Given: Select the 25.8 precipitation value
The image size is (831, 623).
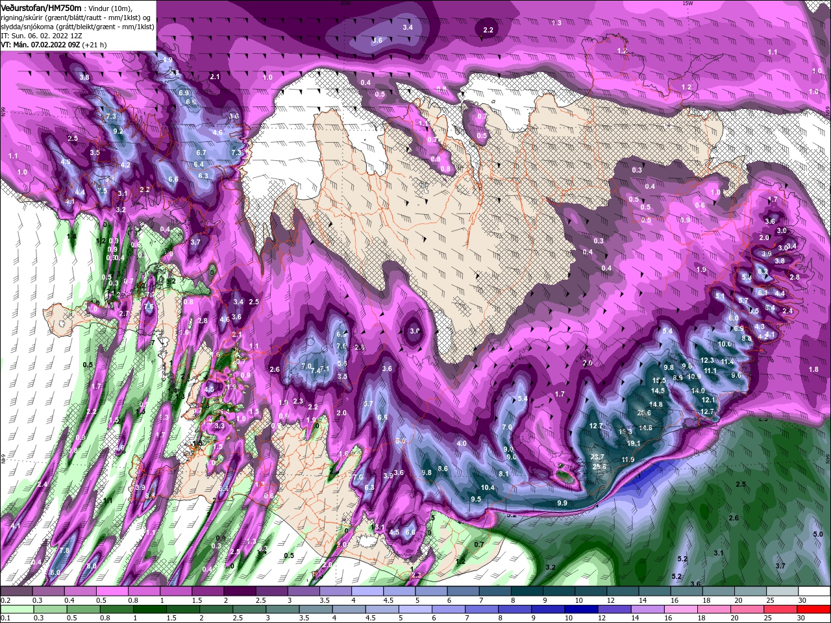Looking at the screenshot, I should [599, 467].
